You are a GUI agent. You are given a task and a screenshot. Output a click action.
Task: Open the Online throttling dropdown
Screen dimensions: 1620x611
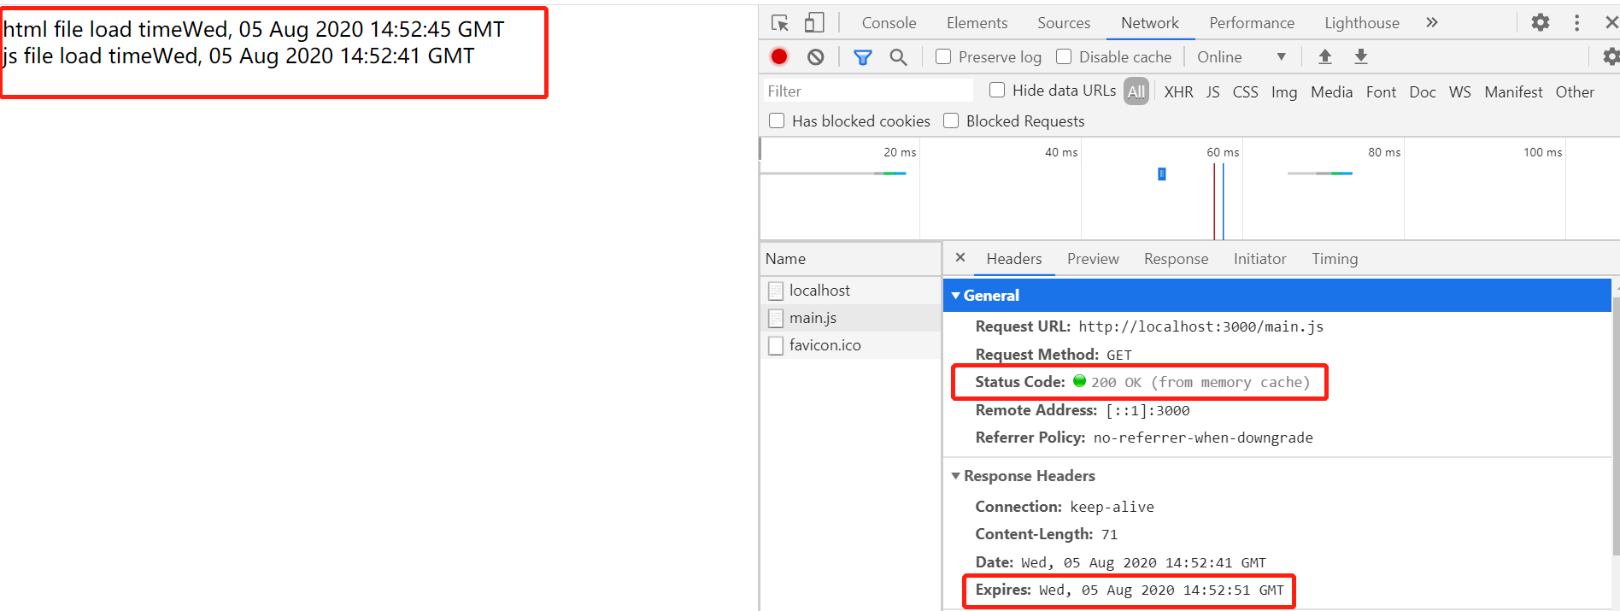(1241, 57)
